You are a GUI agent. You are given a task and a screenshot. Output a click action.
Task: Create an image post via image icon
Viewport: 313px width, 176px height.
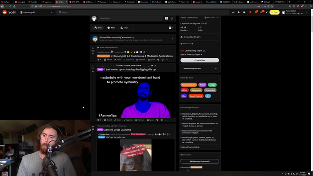pos(166,18)
